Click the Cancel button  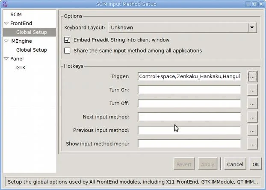tap(235, 164)
